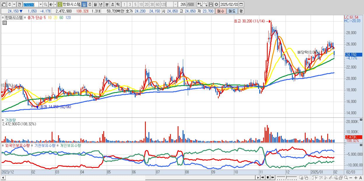364x181 pixels.
Task: Select the 주 weekly chart period
Action: coord(90,4)
